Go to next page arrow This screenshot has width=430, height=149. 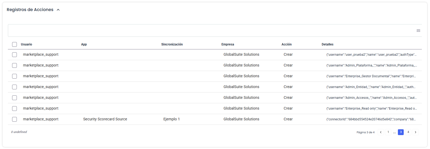[415, 132]
